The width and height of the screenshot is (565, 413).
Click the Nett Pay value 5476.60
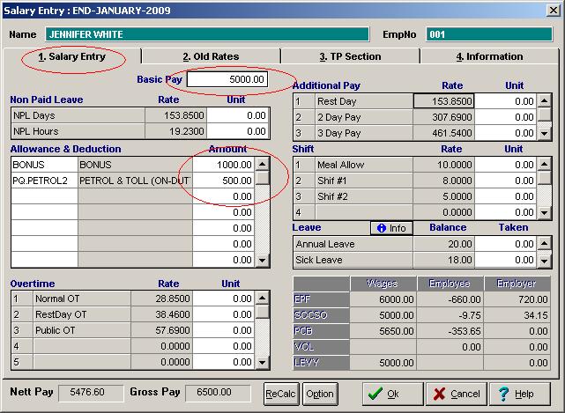91,393
